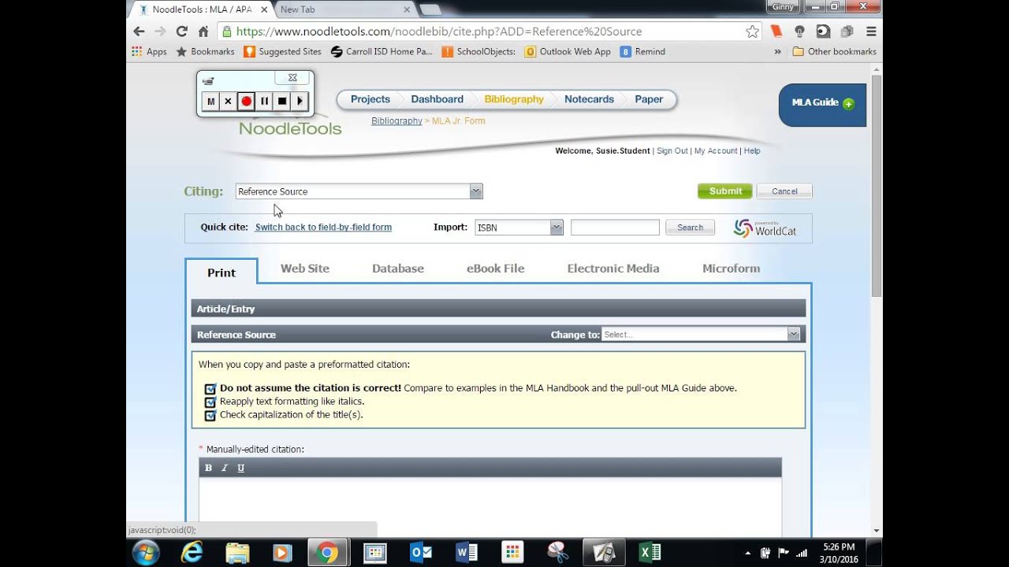Open the Paper navigation item
The height and width of the screenshot is (567, 1009).
click(x=650, y=99)
